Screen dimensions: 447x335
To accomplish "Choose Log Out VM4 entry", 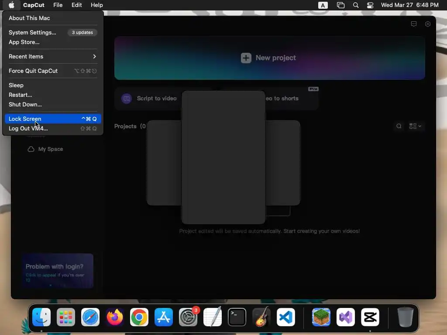I will (x=53, y=129).
